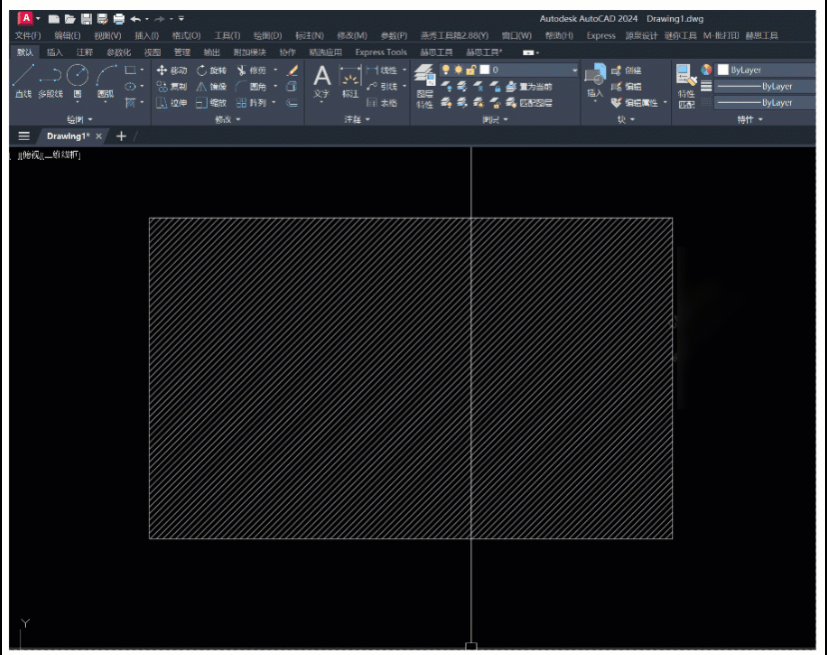Click the ByLayer object color swatch

click(x=722, y=70)
